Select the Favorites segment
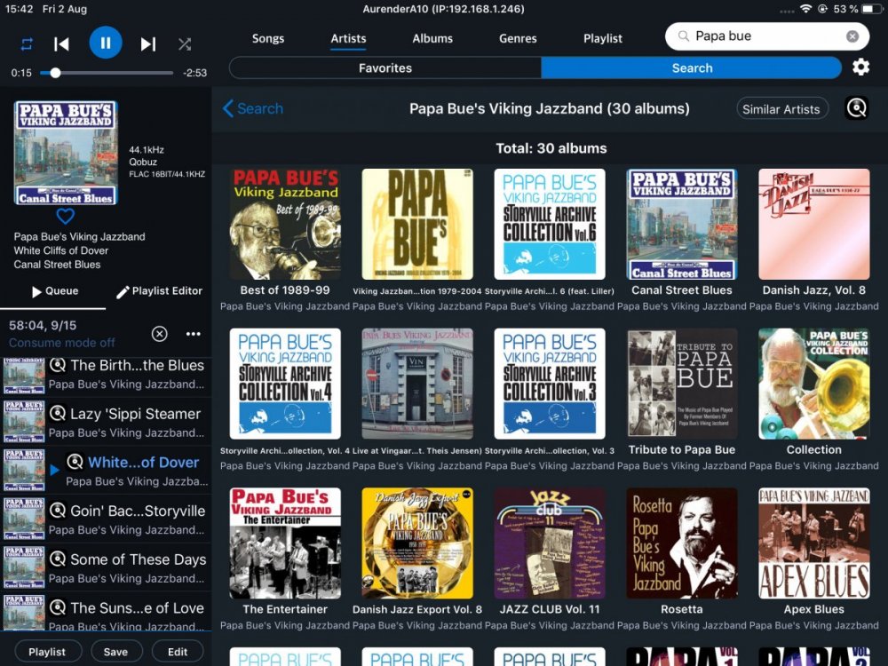Viewport: 888px width, 666px height. [385, 68]
